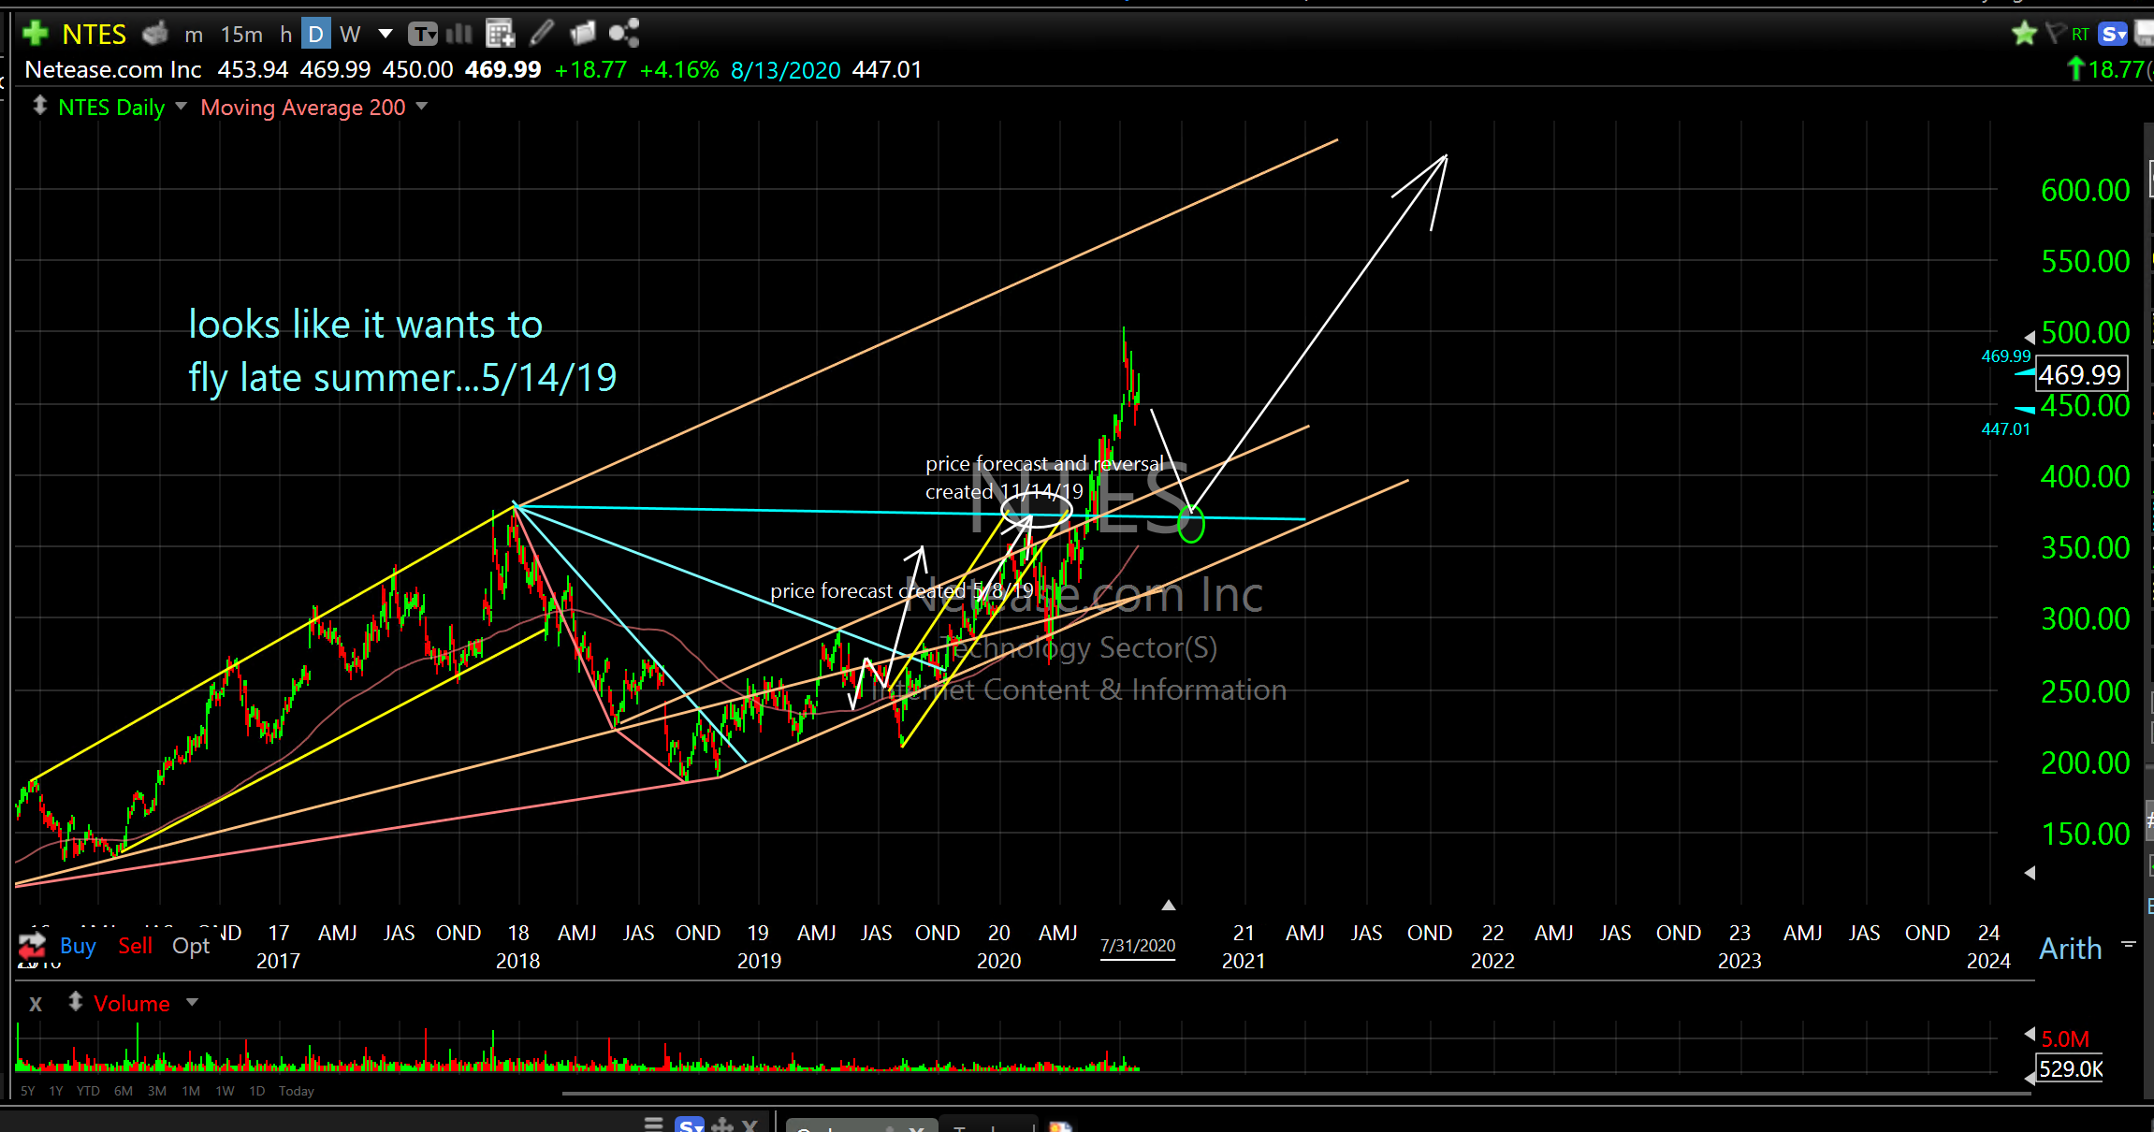The width and height of the screenshot is (2154, 1132).
Task: Close the Volume panel with x
Action: (36, 1004)
